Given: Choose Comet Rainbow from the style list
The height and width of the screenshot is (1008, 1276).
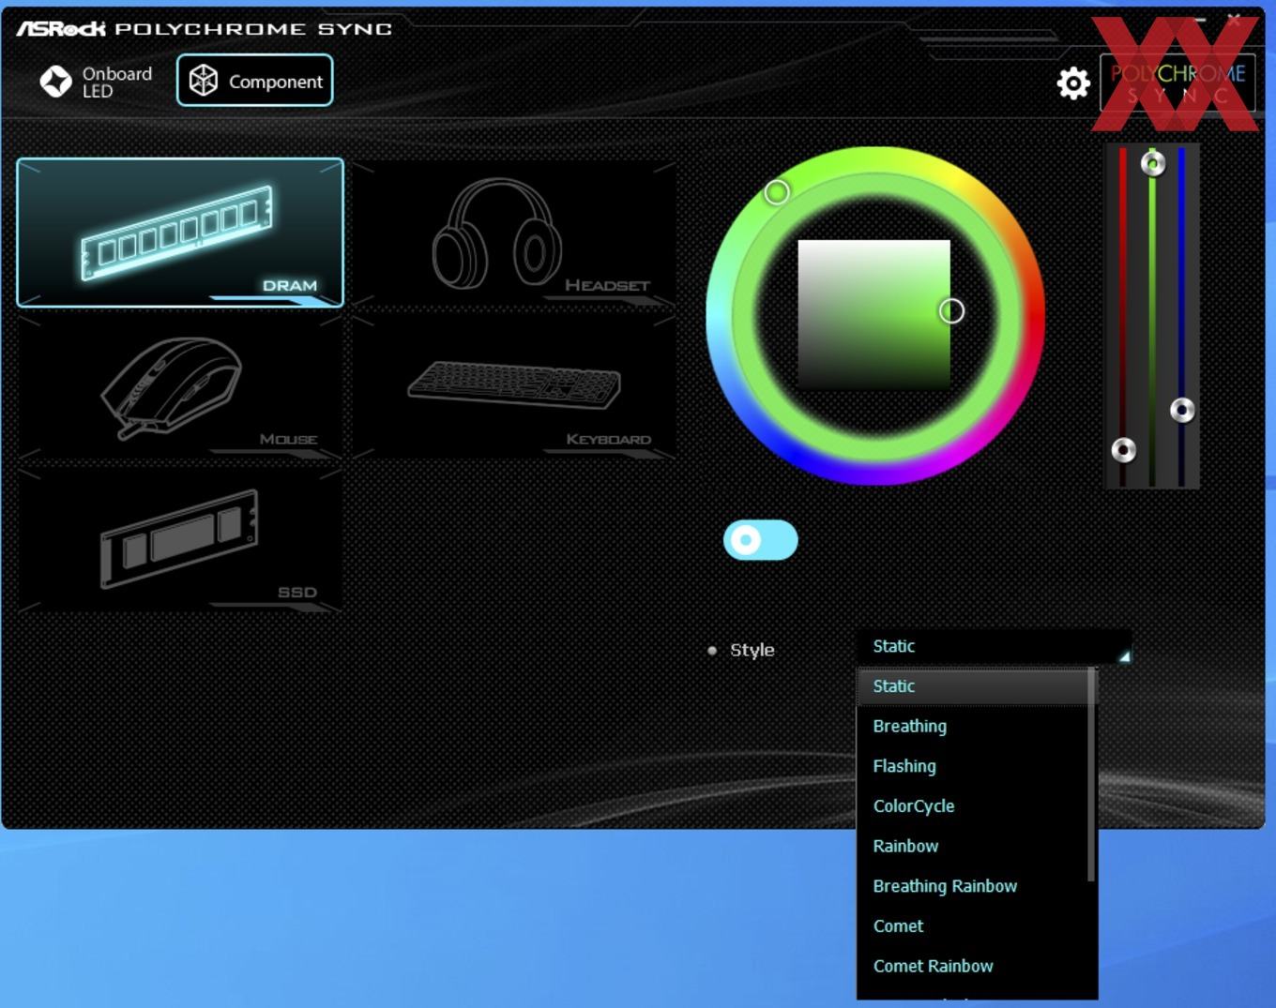Looking at the screenshot, I should 973,966.
